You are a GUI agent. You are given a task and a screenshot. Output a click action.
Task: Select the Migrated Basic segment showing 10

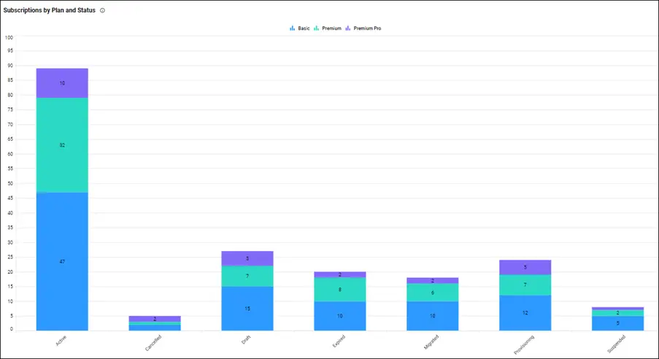pos(433,316)
